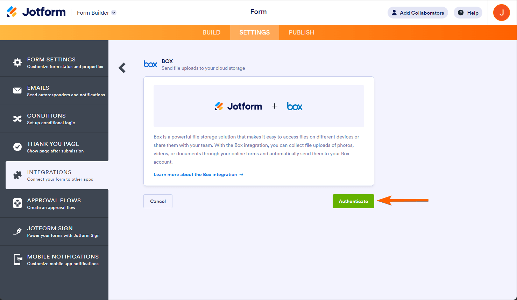This screenshot has width=517, height=300.
Task: Click the Jotform logo in header
Action: coord(36,12)
